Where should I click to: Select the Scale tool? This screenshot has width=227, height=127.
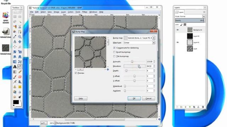[20, 52]
